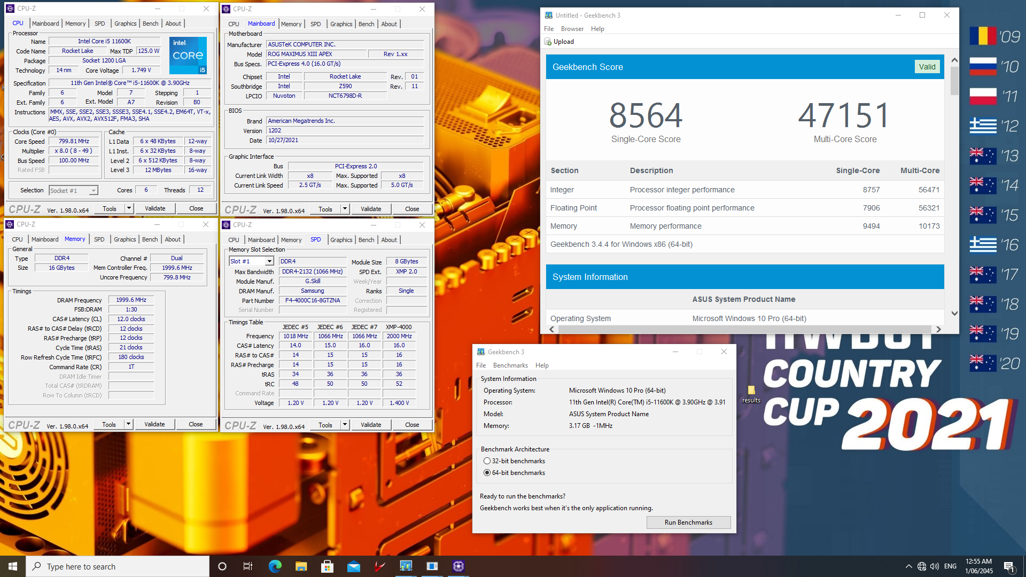The width and height of the screenshot is (1026, 577).
Task: Click the ROG MAXIMUS XIII APEX model field
Action: pyautogui.click(x=316, y=54)
